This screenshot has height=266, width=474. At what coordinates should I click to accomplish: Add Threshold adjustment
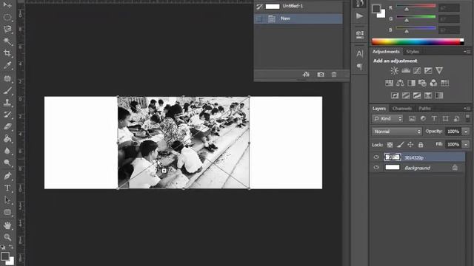point(417,95)
